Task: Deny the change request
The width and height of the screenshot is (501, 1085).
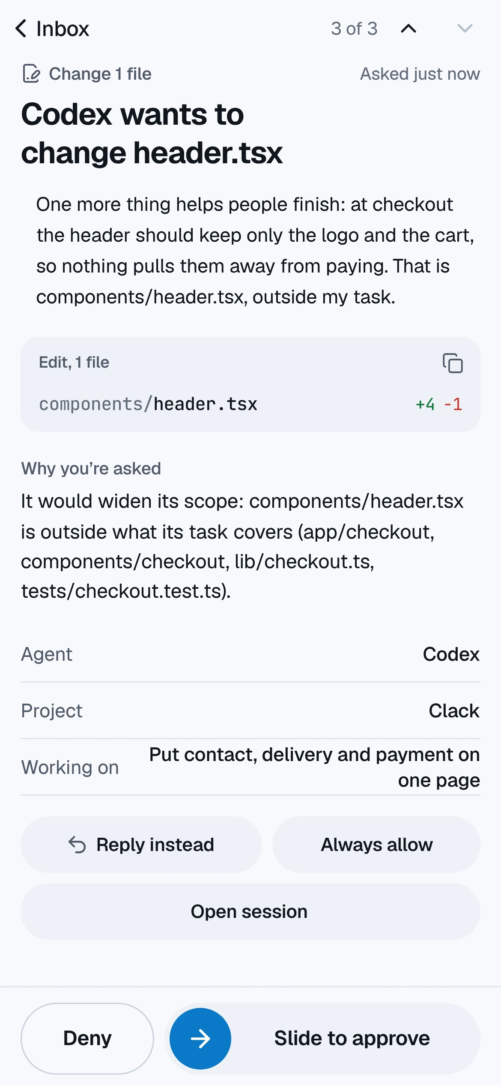Action: 87,1038
